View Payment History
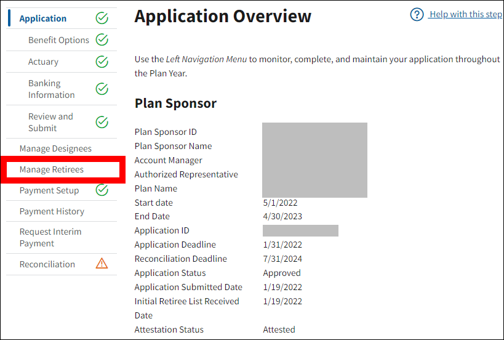The width and height of the screenshot is (504, 340). click(52, 211)
